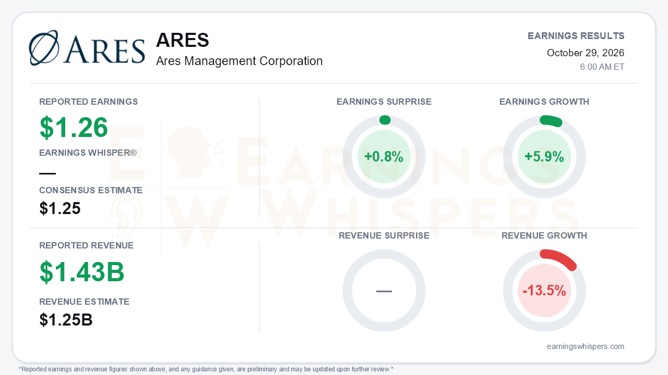Image resolution: width=668 pixels, height=375 pixels.
Task: Click the empty revenue surprise gauge dash
Action: [x=384, y=291]
